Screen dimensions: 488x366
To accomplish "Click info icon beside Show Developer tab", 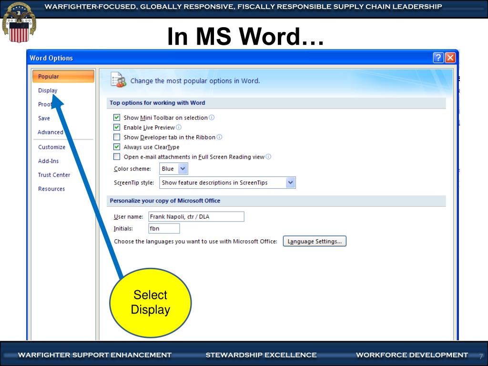I will (x=219, y=137).
